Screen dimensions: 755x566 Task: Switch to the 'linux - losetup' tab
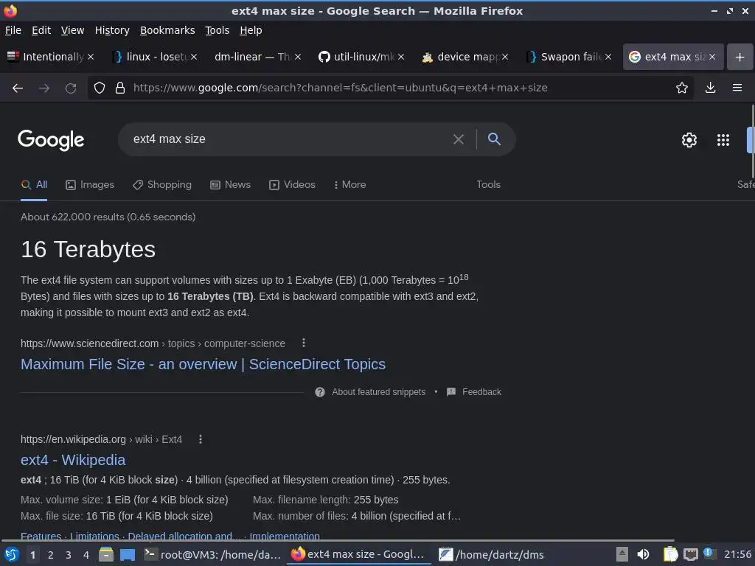153,57
